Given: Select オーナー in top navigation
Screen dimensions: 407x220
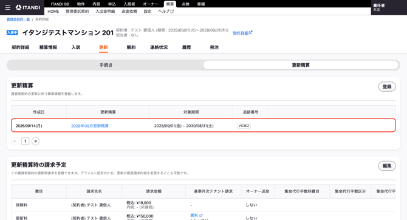Looking at the screenshot, I should pos(151,4).
